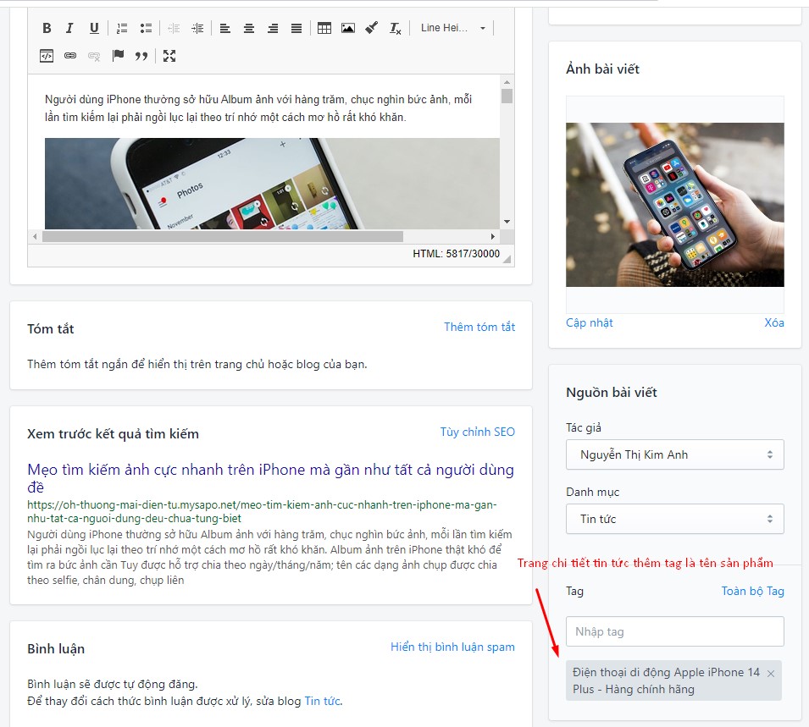This screenshot has width=809, height=727.
Task: Open the 'Tin tức' blog link in comments
Action: pyautogui.click(x=323, y=702)
